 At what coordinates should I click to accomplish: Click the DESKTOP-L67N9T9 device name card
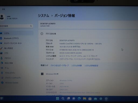pos(88,25)
